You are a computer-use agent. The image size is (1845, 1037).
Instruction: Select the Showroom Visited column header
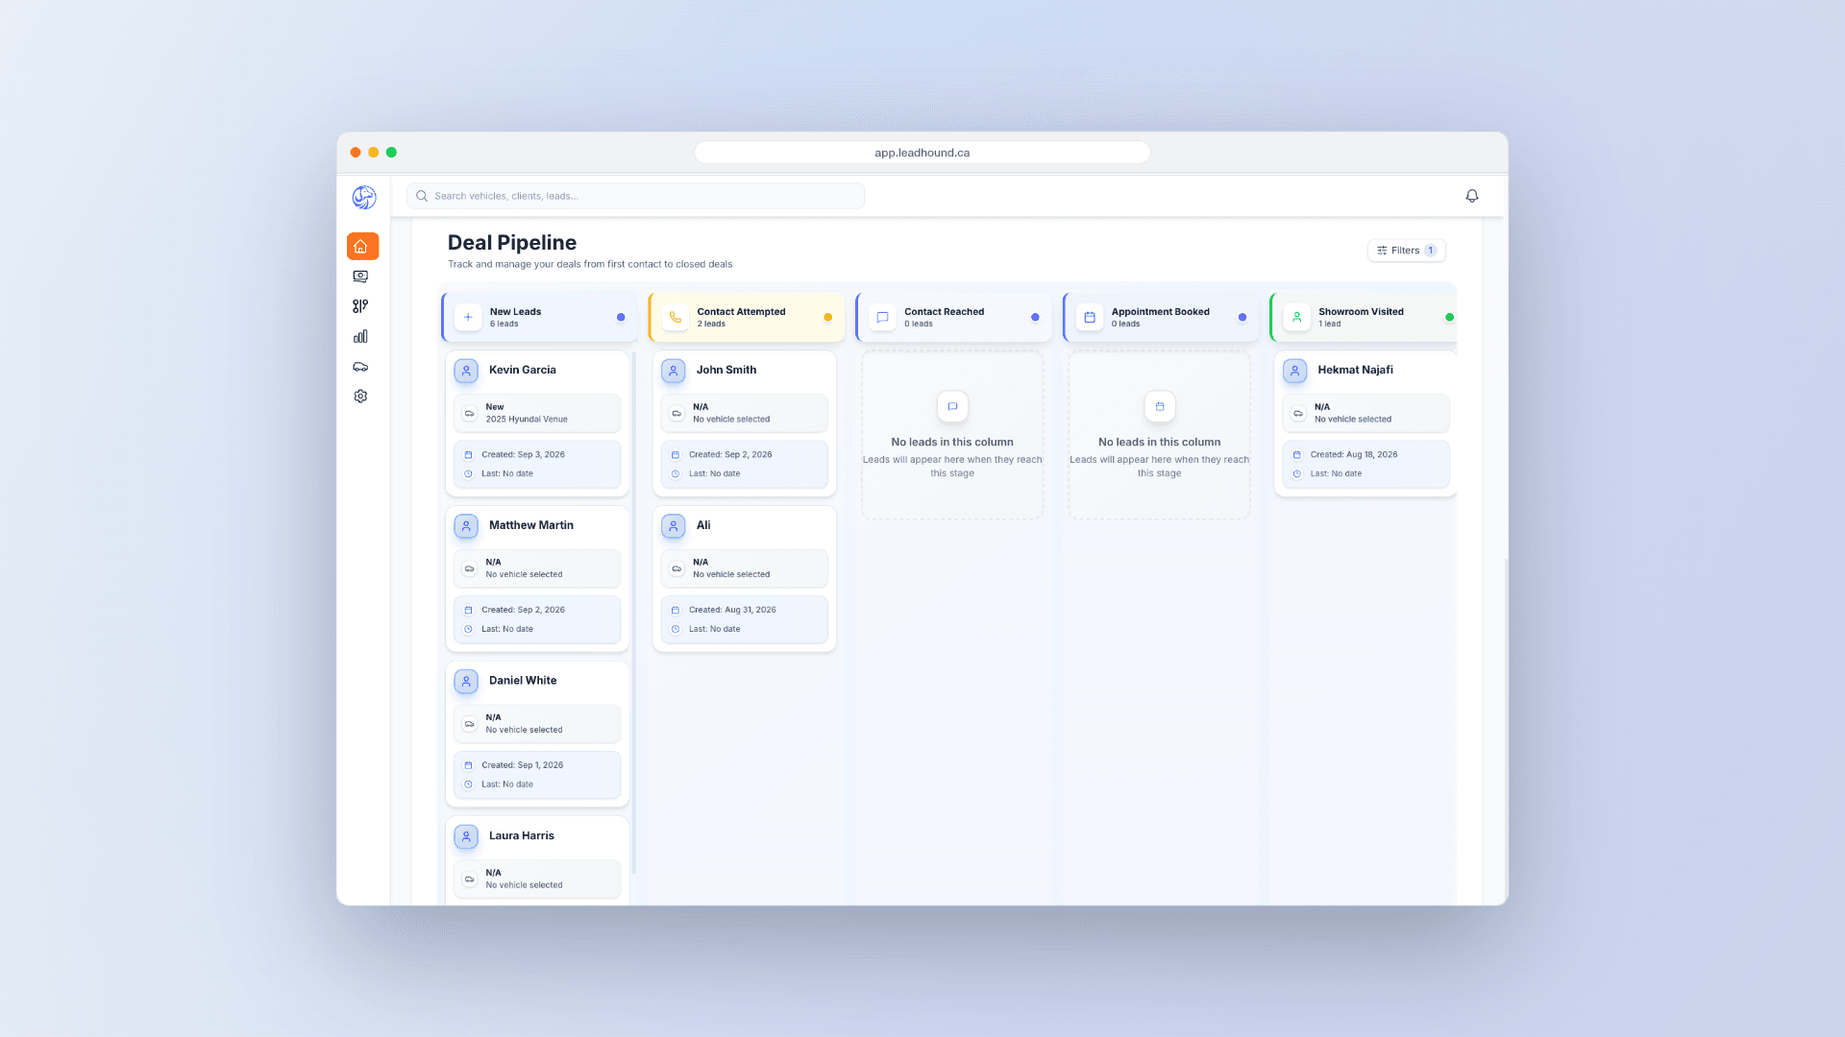1364,317
